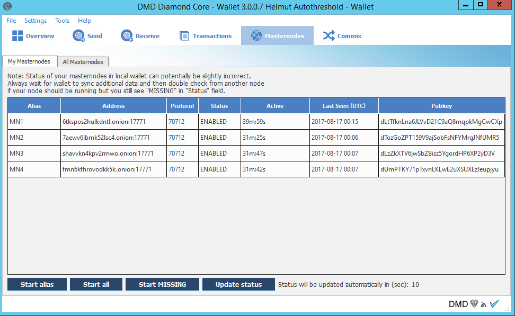Click MN2 protocol 70712 cell
Image resolution: width=515 pixels, height=316 pixels.
(x=182, y=137)
